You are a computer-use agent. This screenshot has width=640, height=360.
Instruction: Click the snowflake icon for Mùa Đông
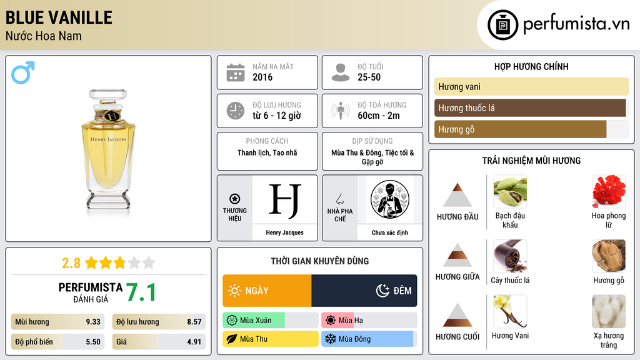pyautogui.click(x=331, y=339)
